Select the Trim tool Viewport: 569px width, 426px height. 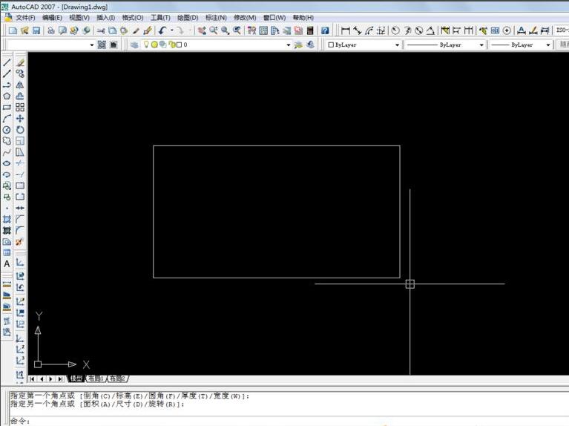20,163
